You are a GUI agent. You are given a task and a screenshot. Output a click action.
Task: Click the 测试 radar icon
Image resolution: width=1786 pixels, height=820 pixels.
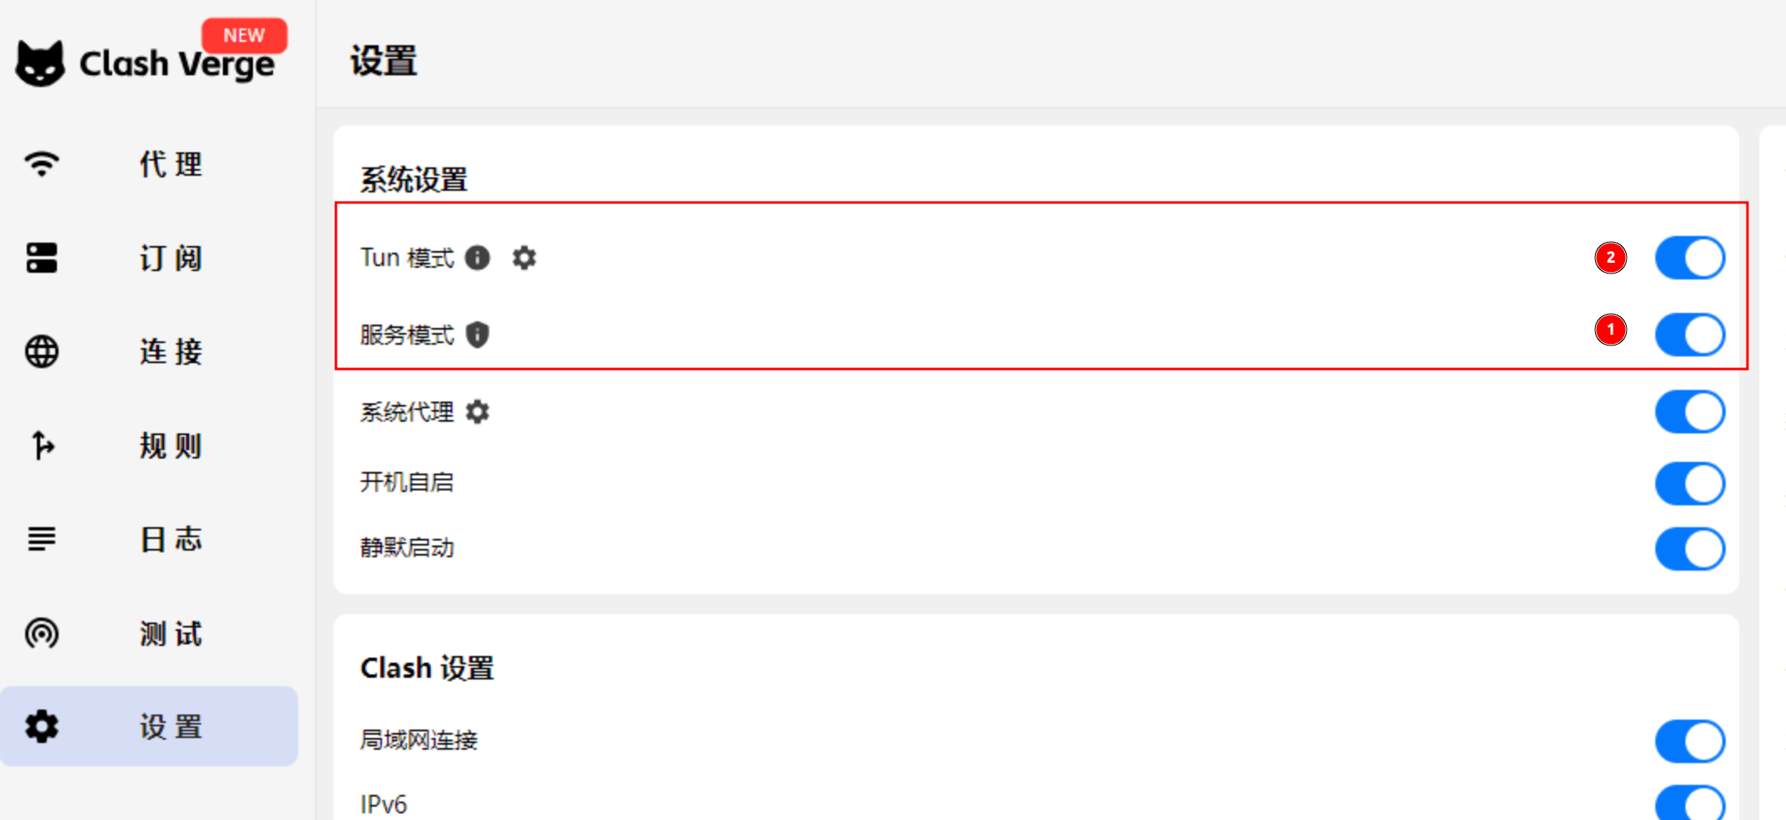click(x=42, y=633)
